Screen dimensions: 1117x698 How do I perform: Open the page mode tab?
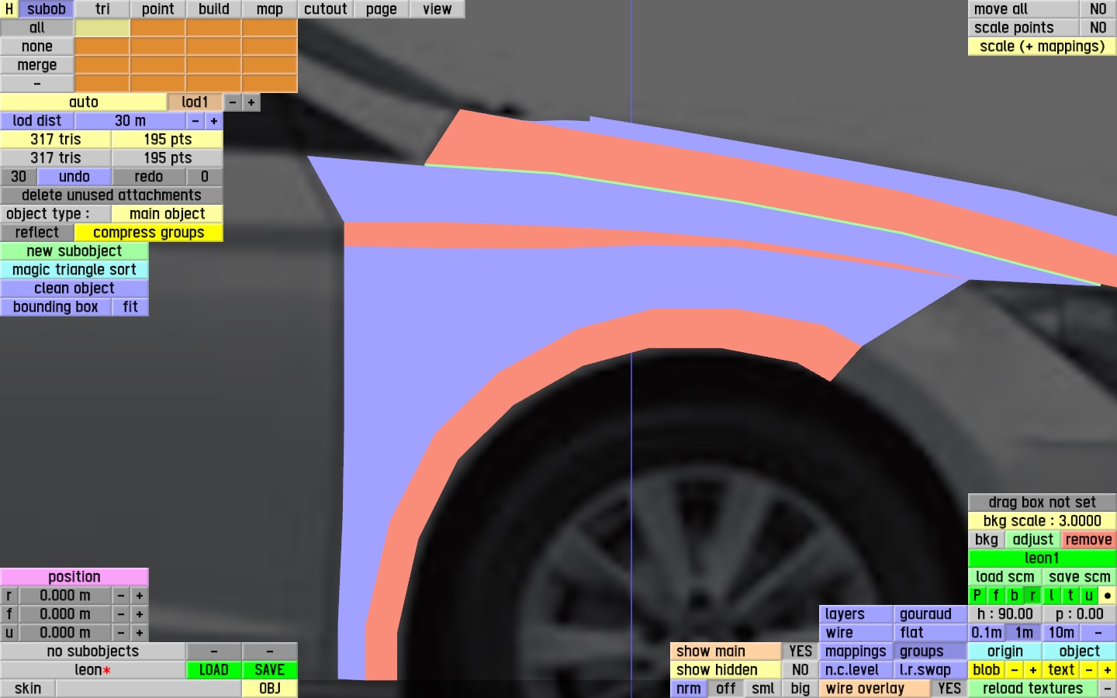click(x=382, y=9)
